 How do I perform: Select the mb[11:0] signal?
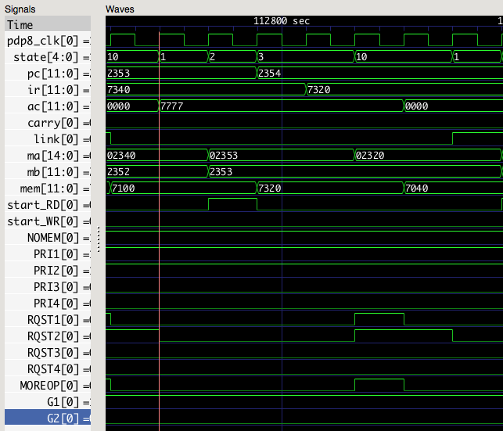tap(48, 172)
